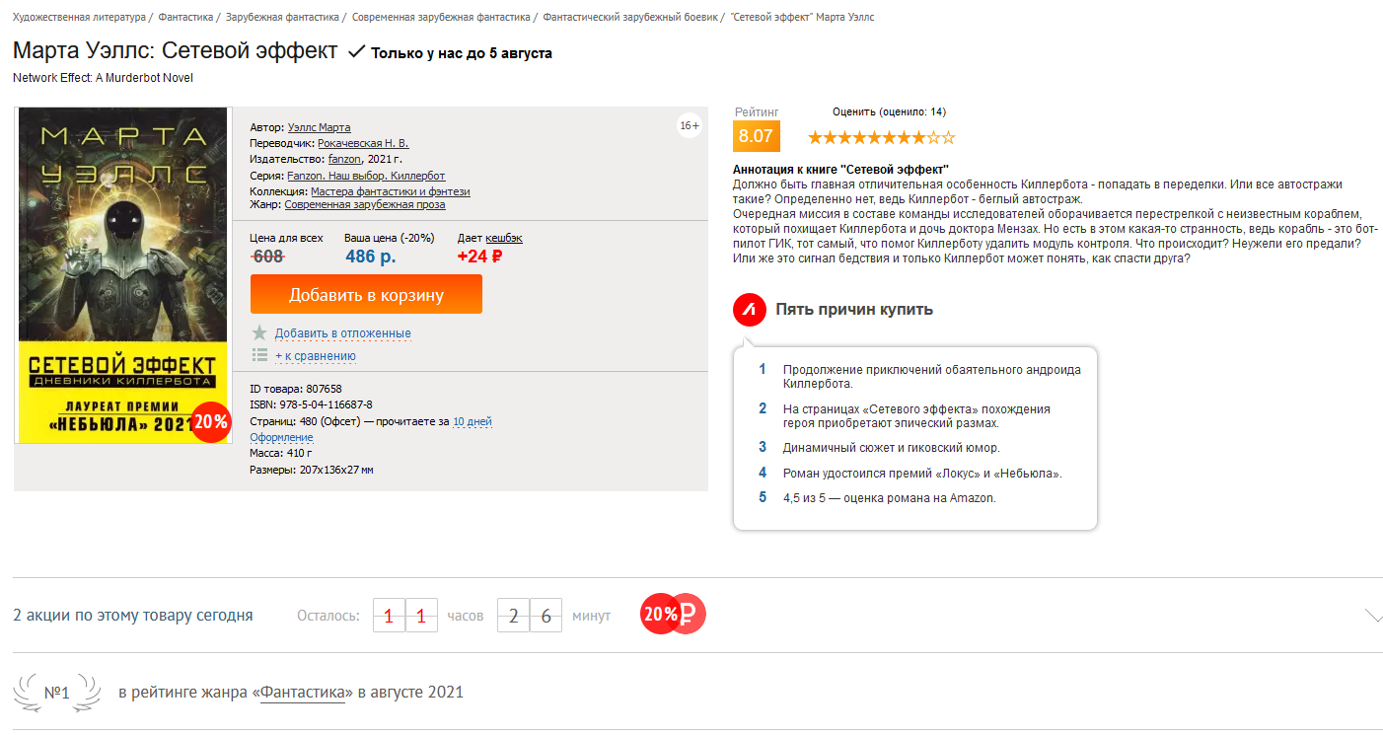The height and width of the screenshot is (735, 1383).
Task: Open the "Оформление" details link
Action: (281, 437)
